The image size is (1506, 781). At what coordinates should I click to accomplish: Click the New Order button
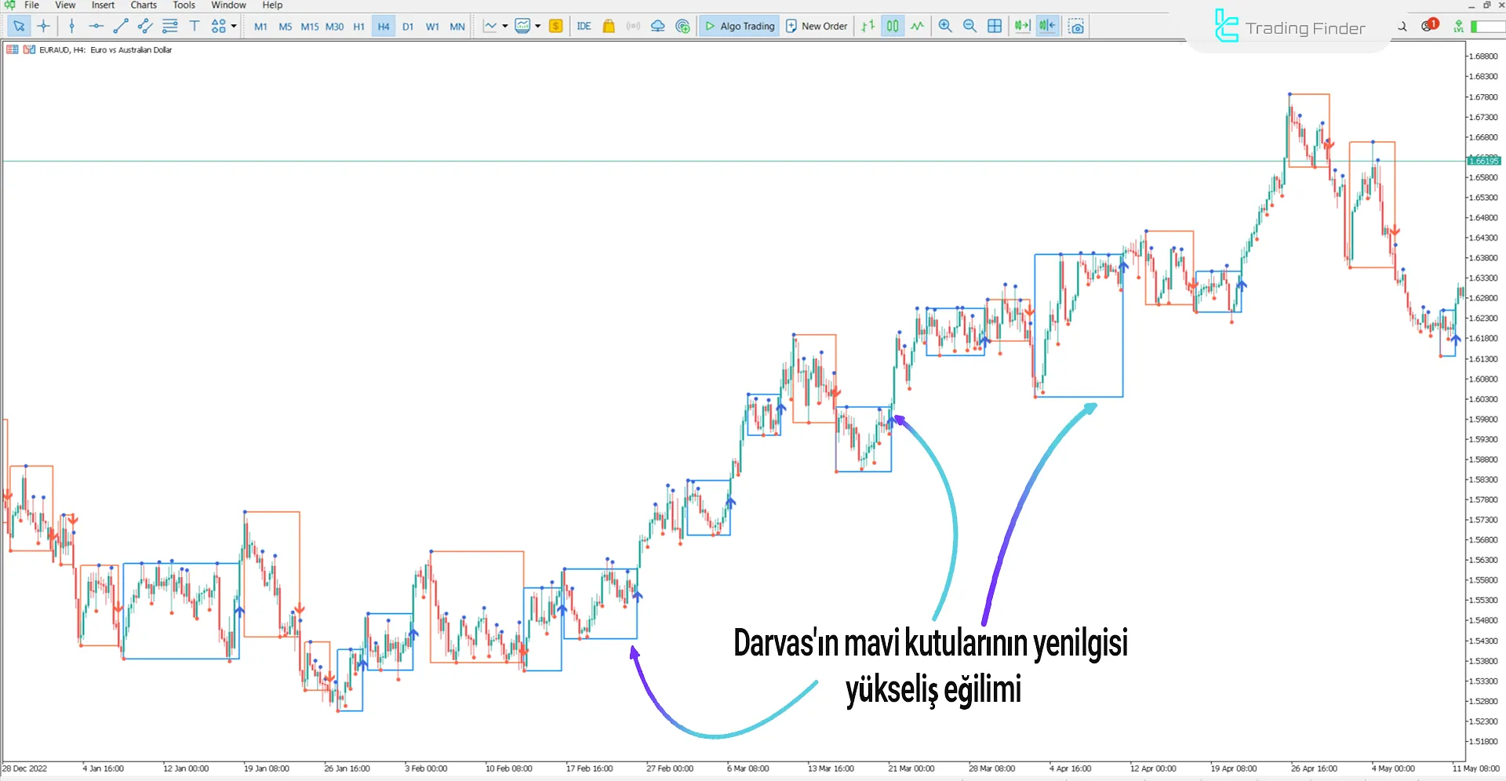point(817,26)
